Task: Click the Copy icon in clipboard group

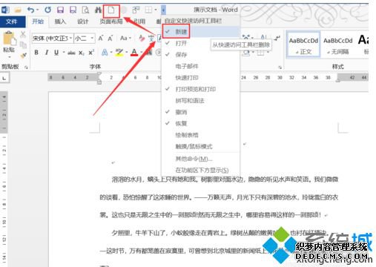Action: pyautogui.click(x=23, y=44)
